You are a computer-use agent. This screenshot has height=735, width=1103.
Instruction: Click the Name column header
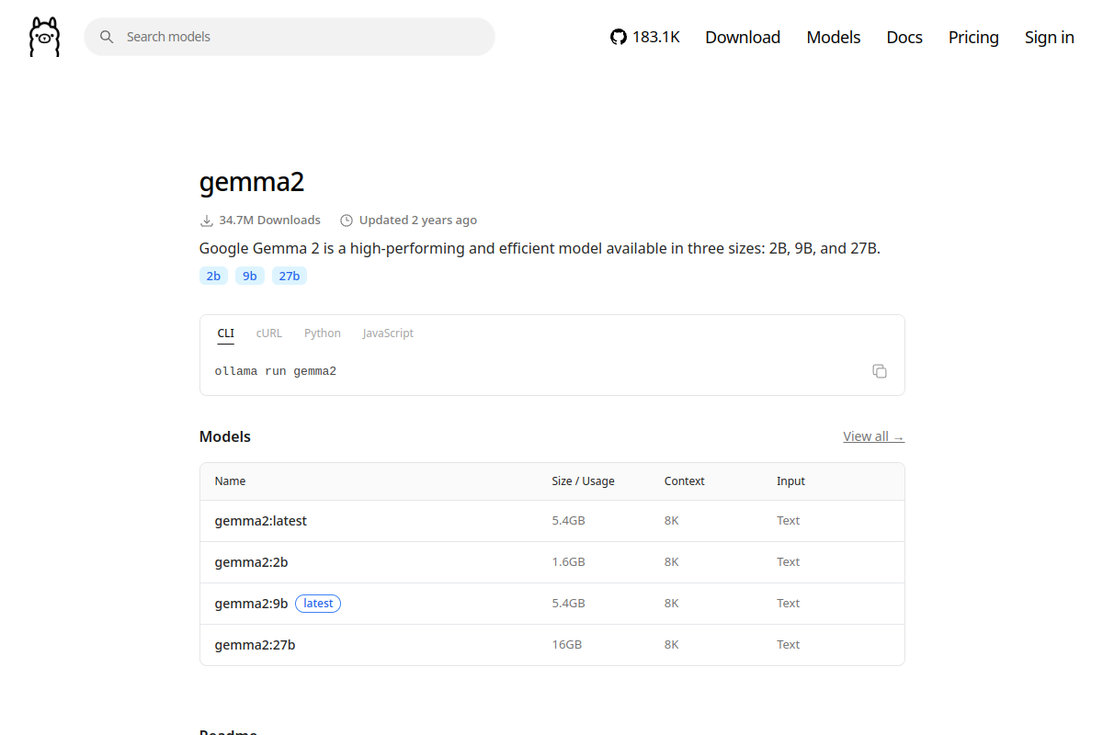tap(231, 481)
